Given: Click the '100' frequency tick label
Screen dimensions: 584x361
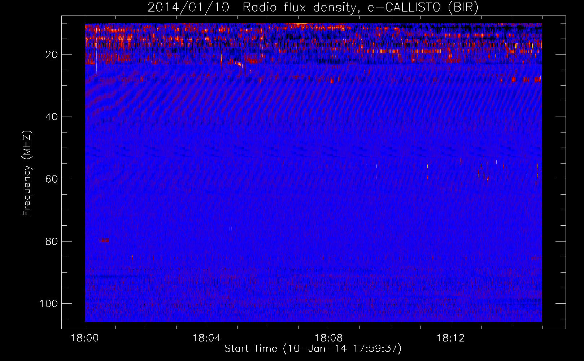Looking at the screenshot, I should (x=49, y=304).
